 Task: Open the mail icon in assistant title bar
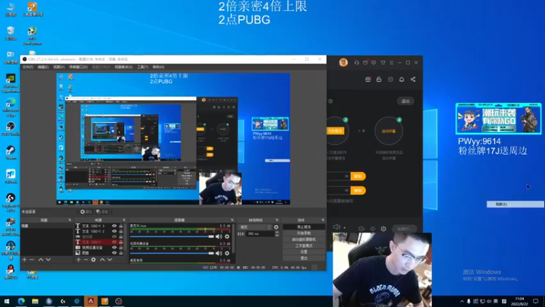tap(365, 63)
